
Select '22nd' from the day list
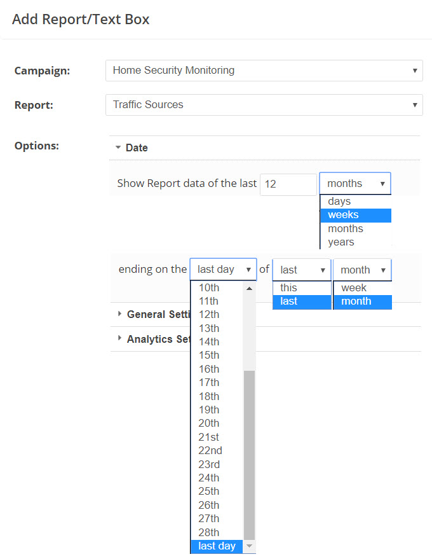(x=210, y=451)
